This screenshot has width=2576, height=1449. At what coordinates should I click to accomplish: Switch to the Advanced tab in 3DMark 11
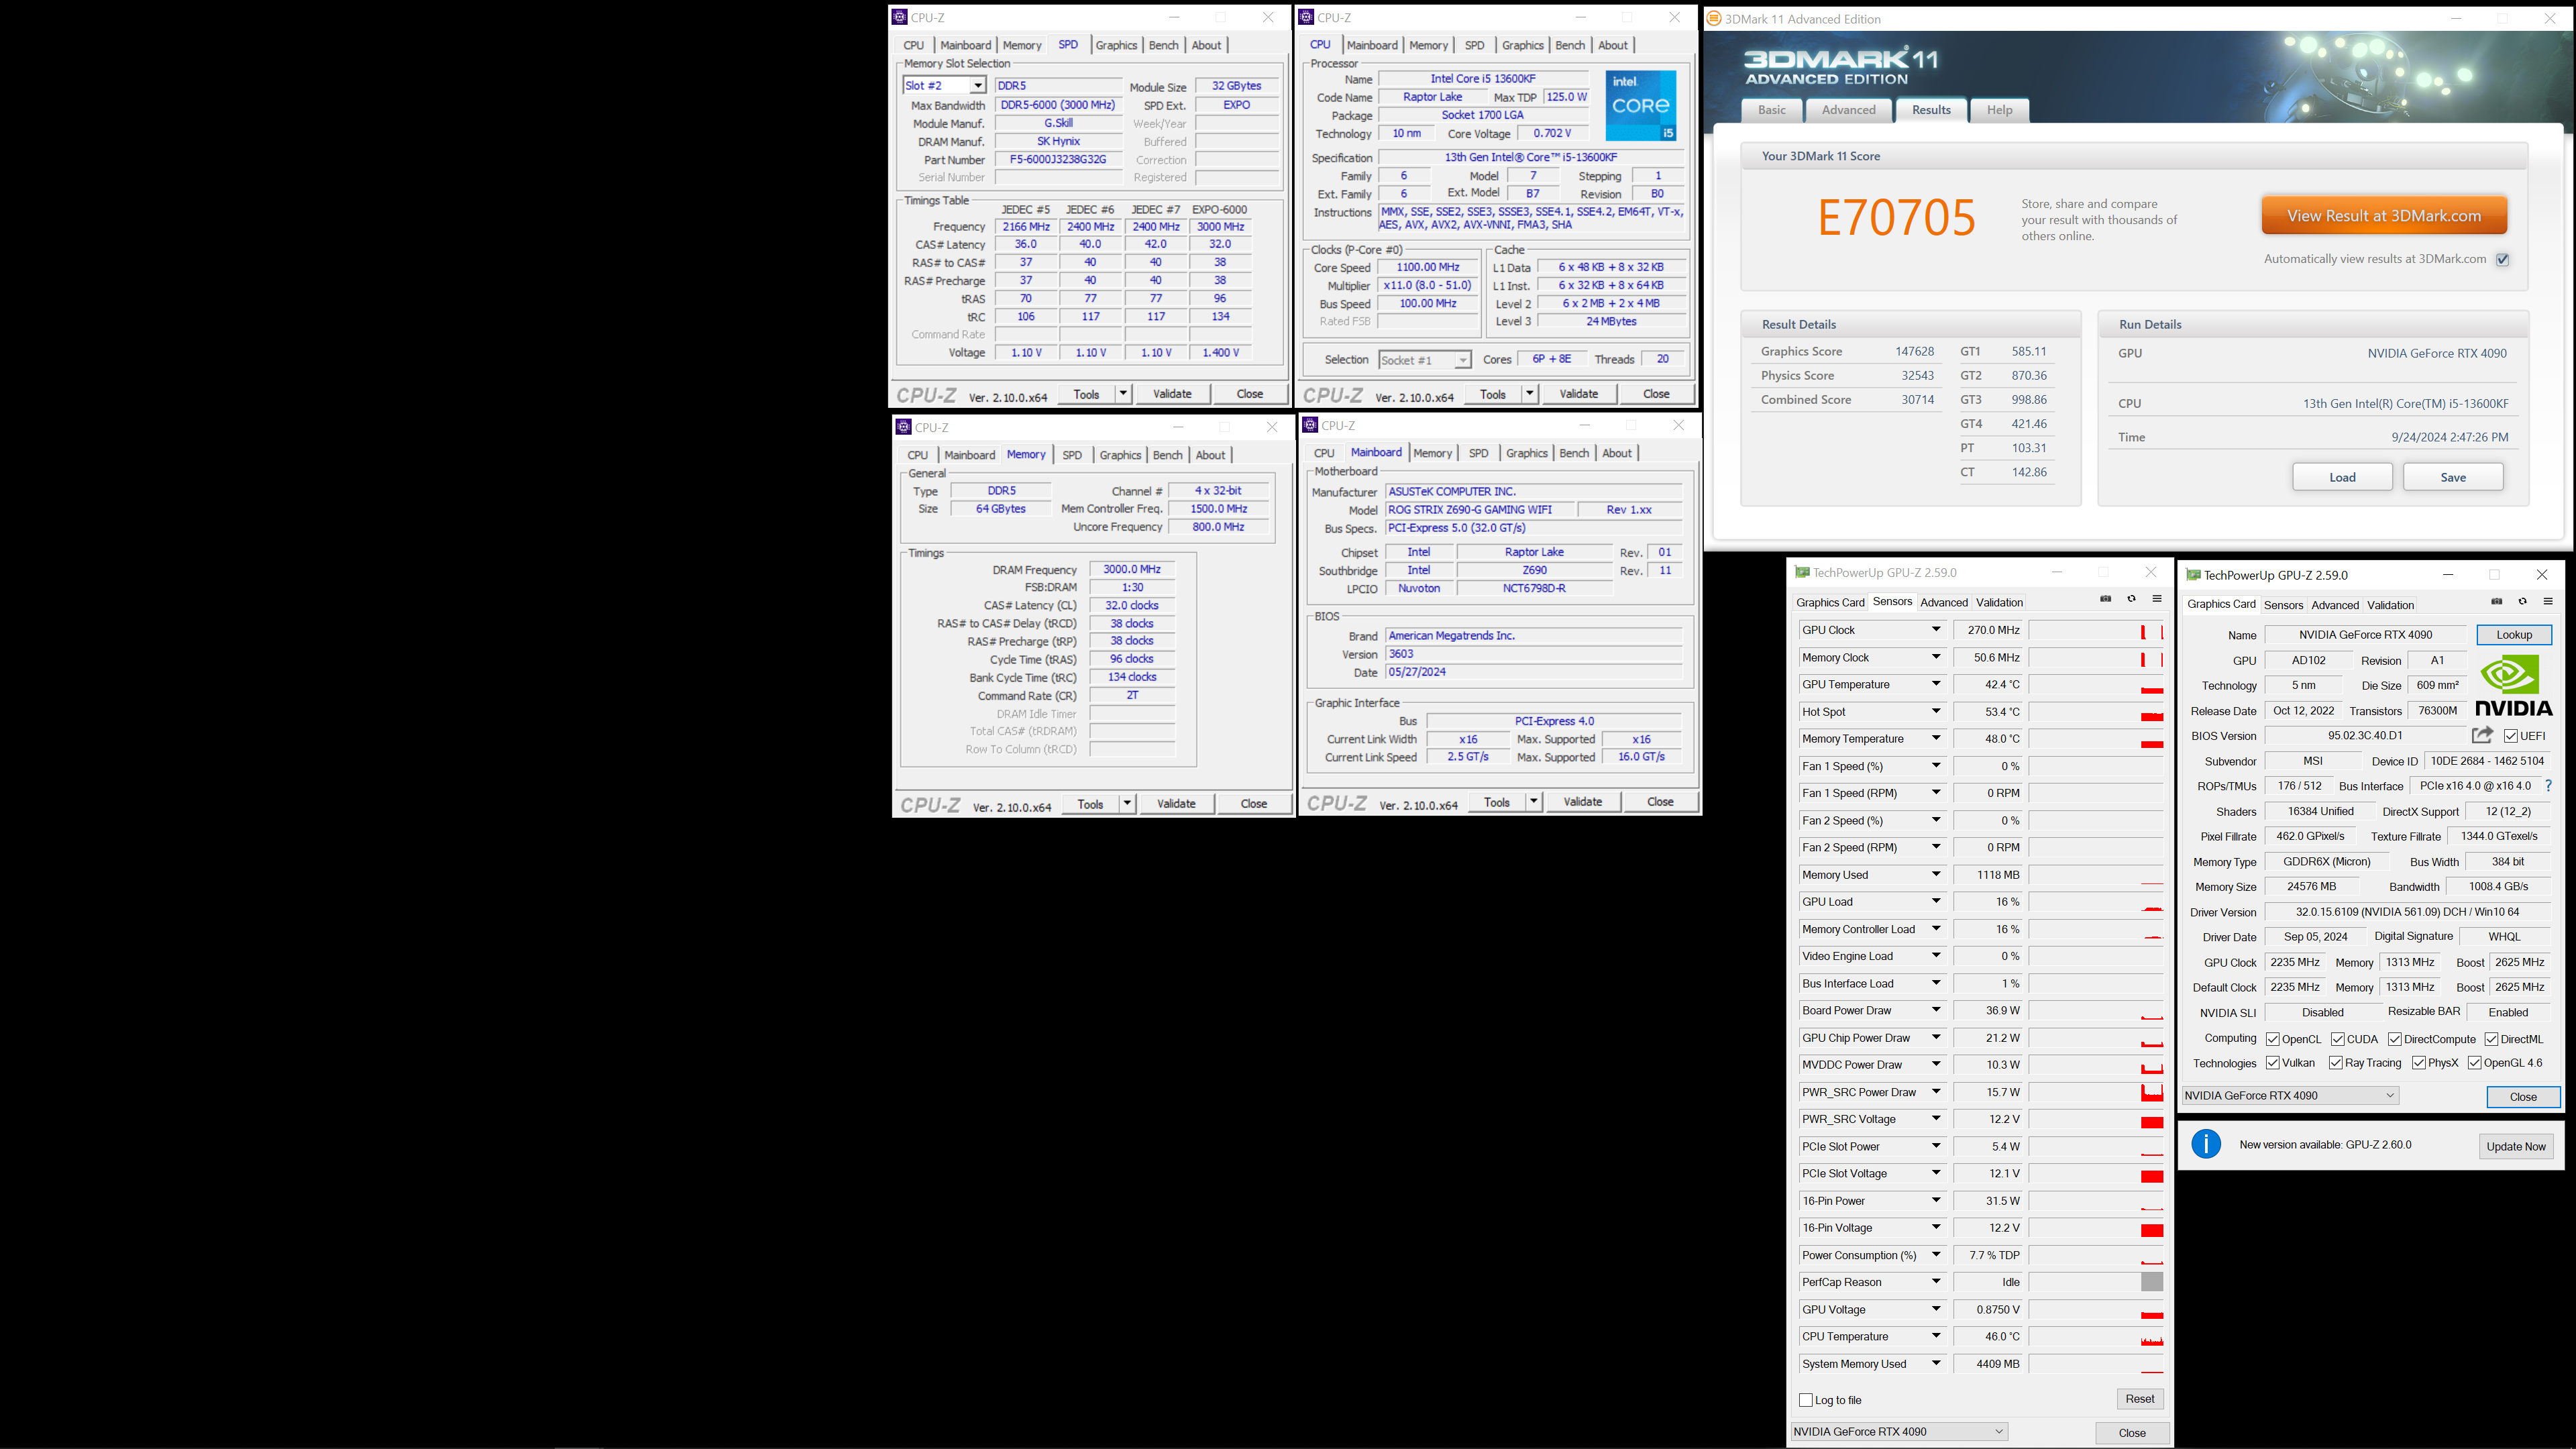(x=1848, y=110)
